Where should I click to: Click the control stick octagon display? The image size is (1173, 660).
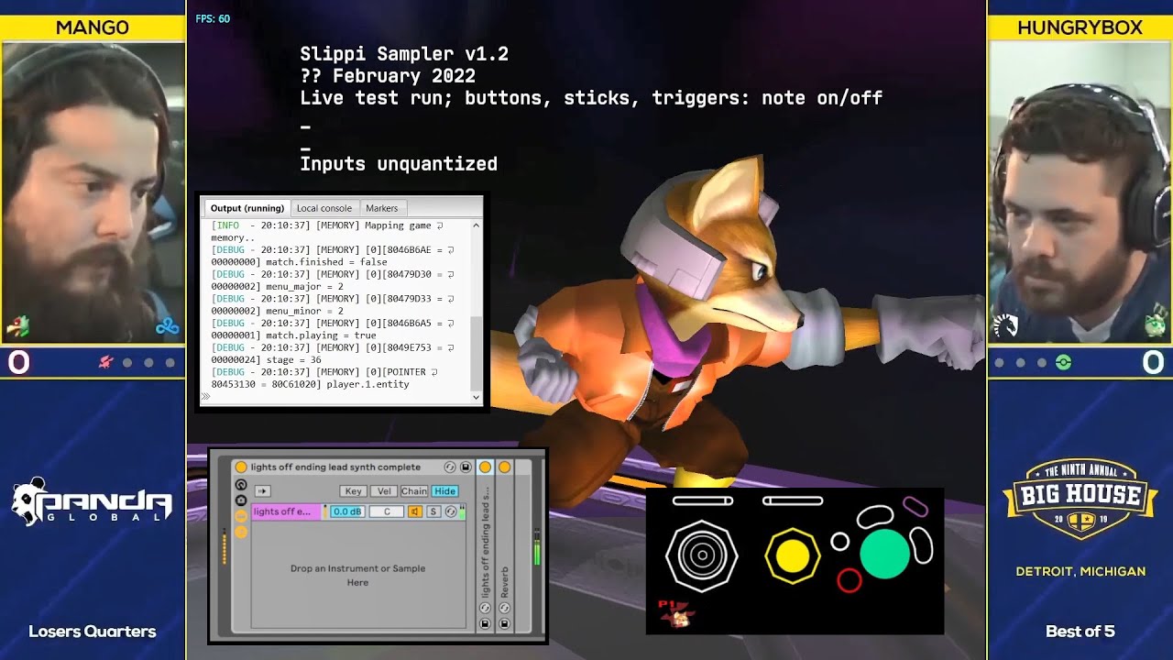click(x=702, y=555)
